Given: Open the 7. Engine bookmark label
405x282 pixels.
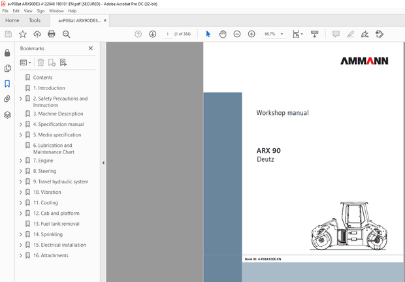Looking at the screenshot, I should coord(43,161).
